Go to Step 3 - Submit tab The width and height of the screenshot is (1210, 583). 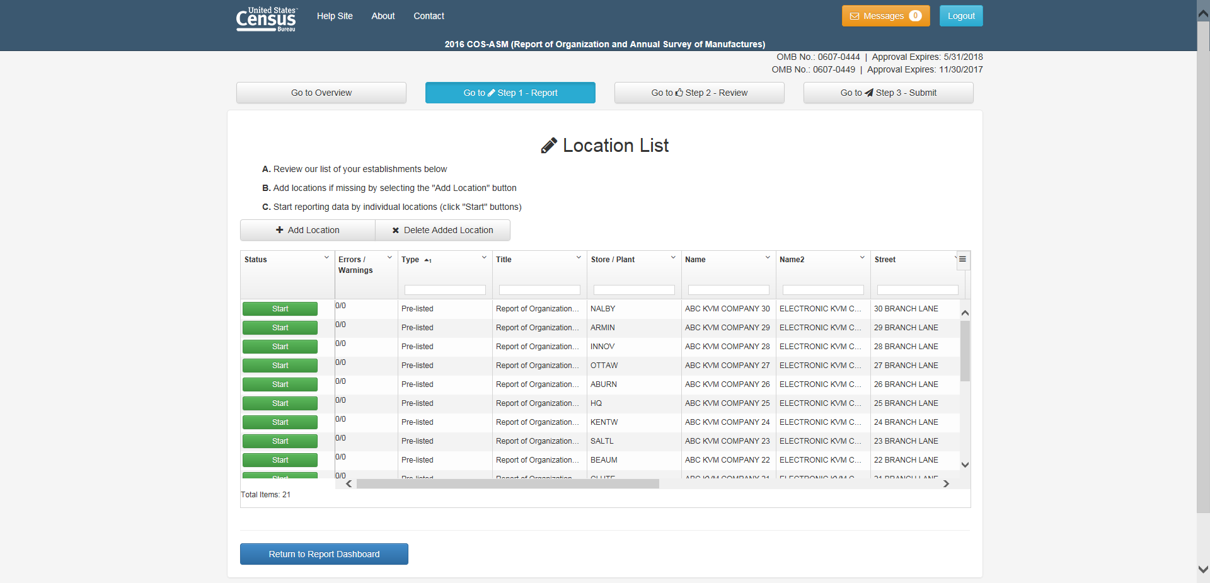point(888,93)
